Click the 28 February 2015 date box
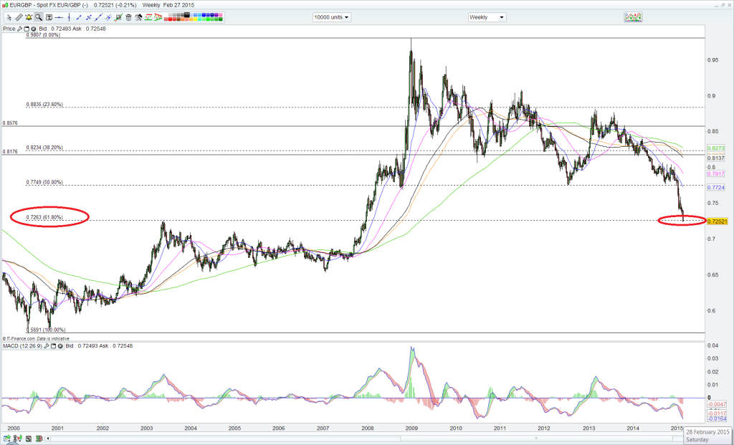This screenshot has width=734, height=445. point(707,436)
